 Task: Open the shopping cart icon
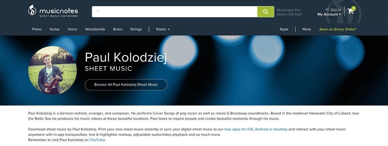350,11
